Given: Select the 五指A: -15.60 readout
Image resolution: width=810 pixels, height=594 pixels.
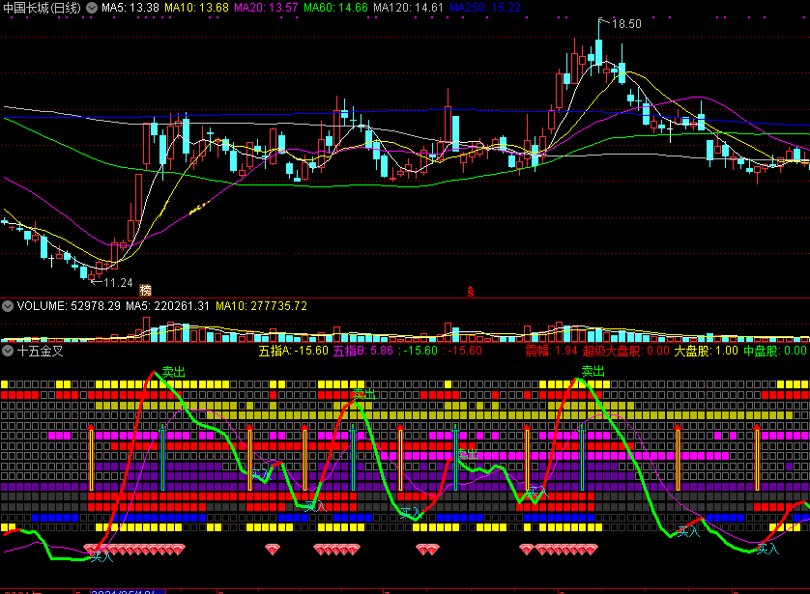Looking at the screenshot, I should tap(294, 351).
